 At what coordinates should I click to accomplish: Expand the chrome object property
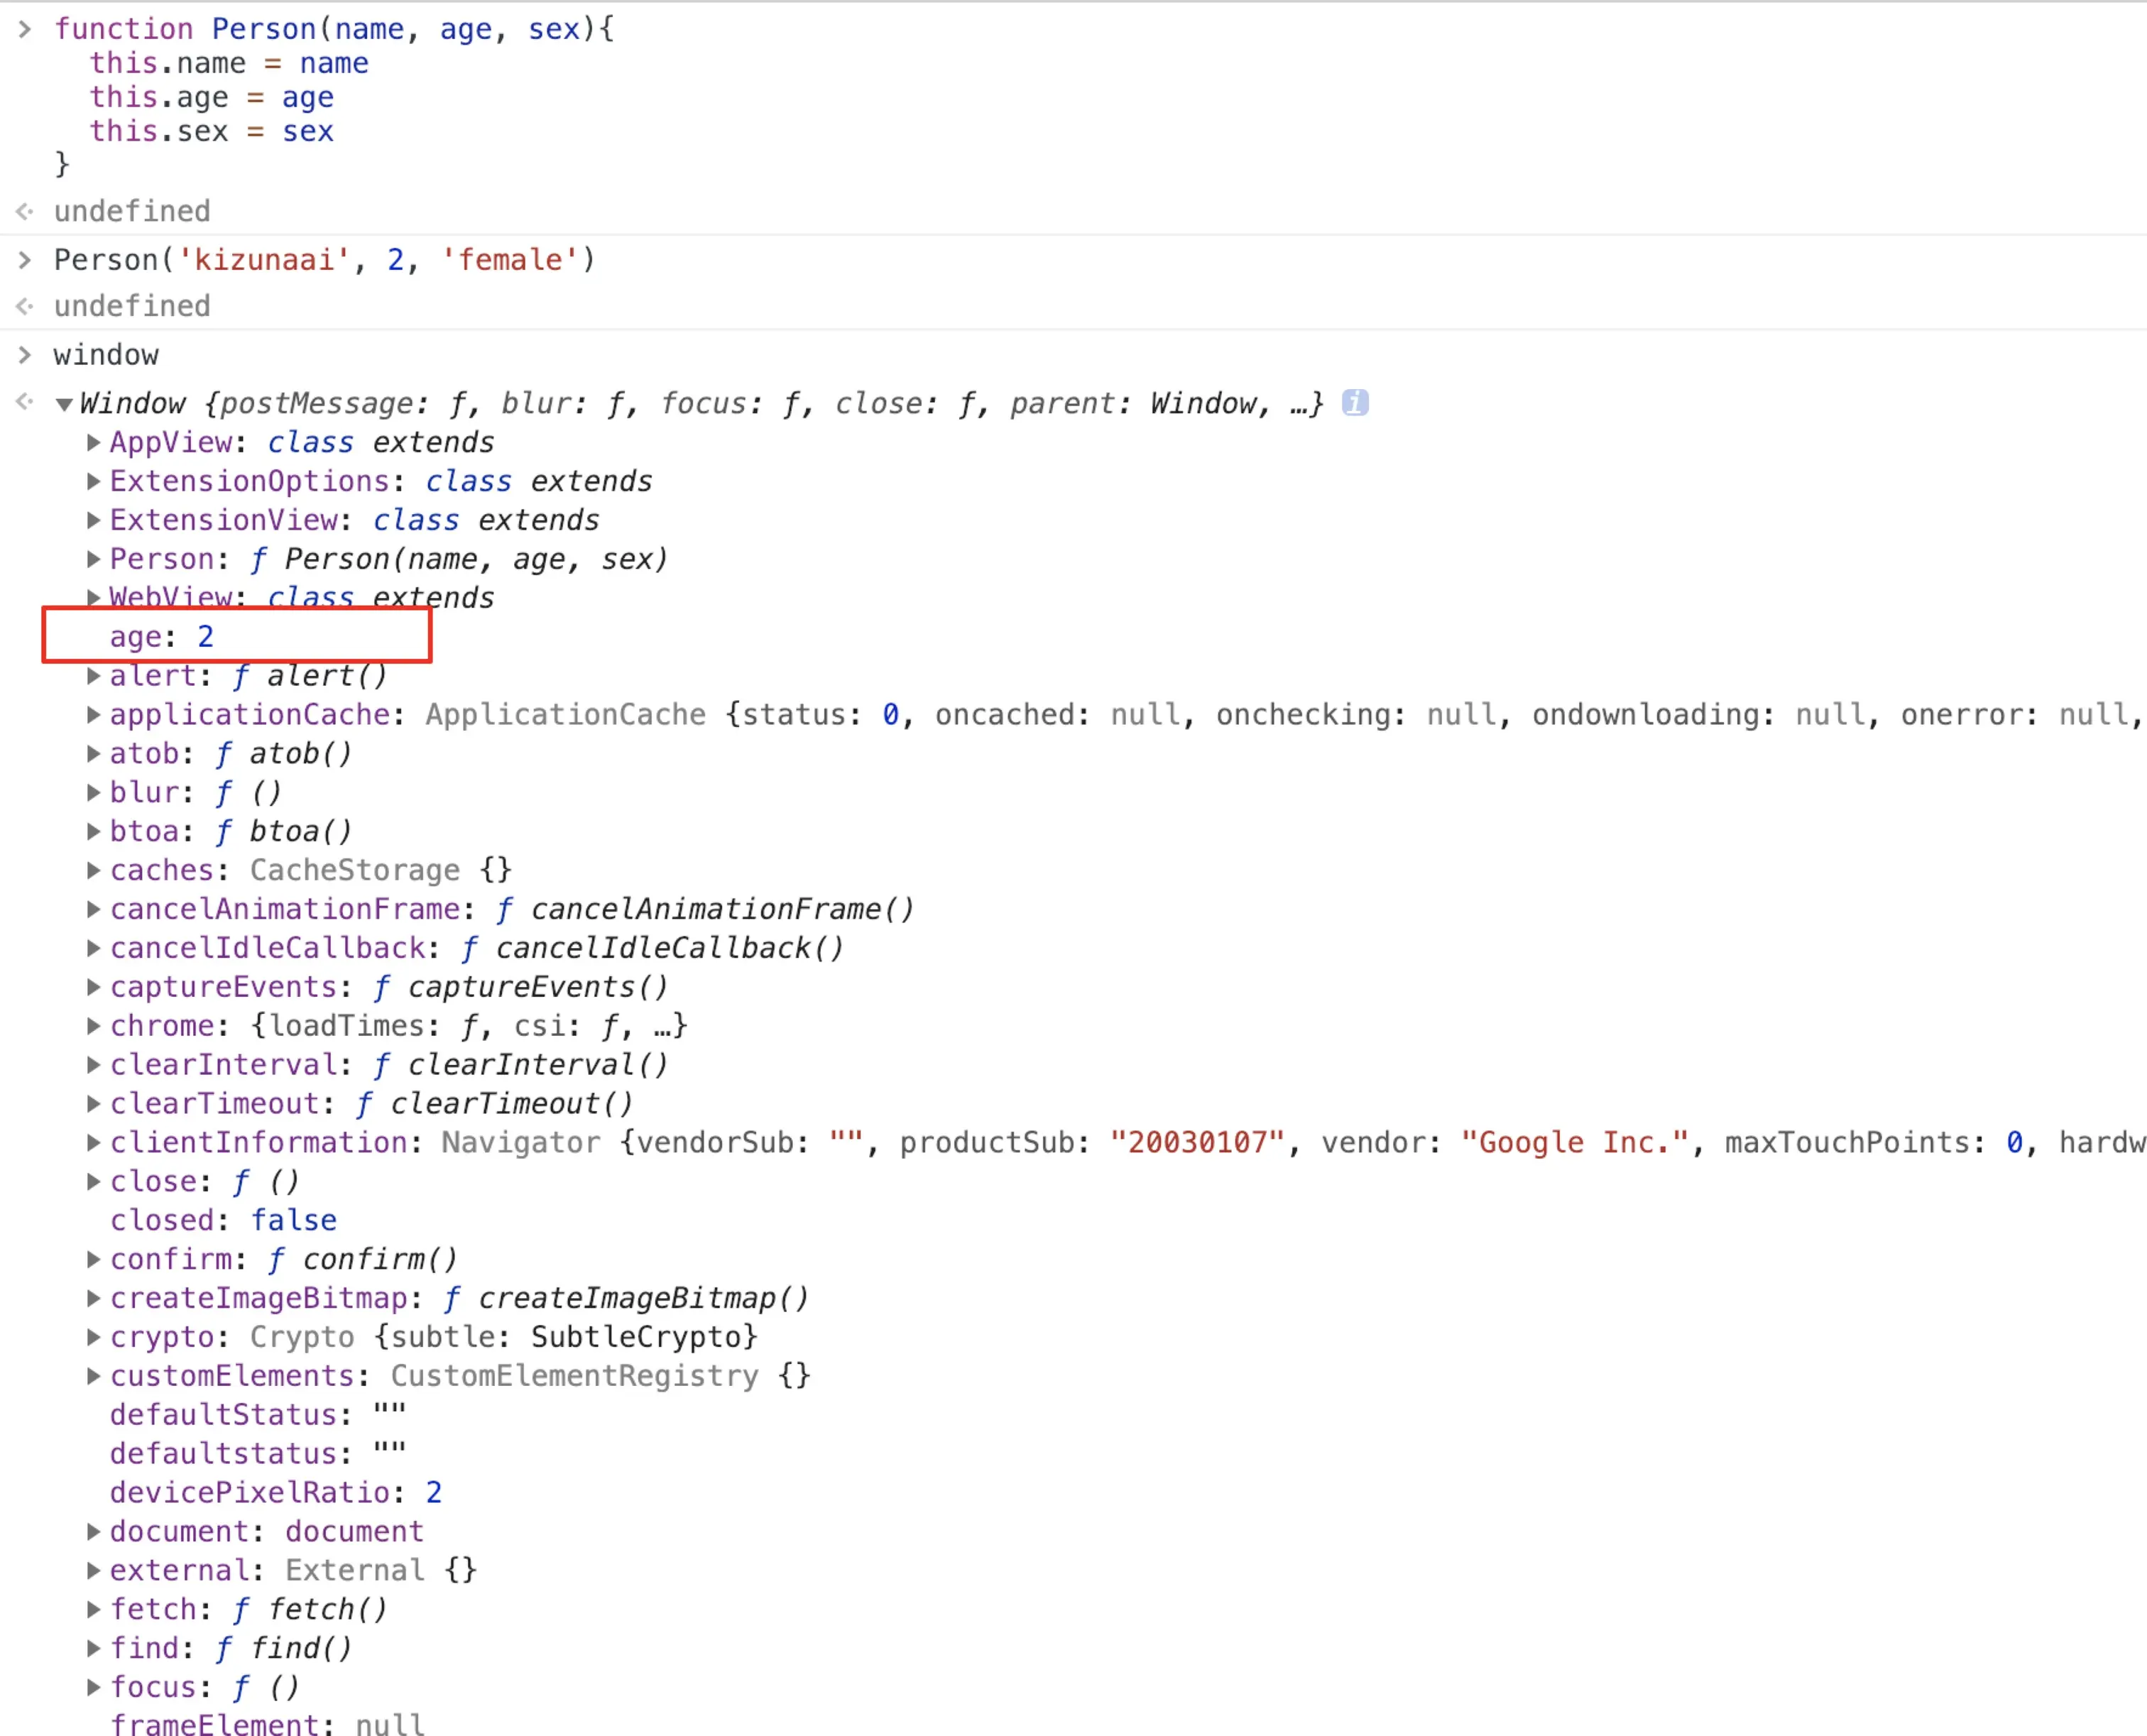click(x=93, y=1025)
